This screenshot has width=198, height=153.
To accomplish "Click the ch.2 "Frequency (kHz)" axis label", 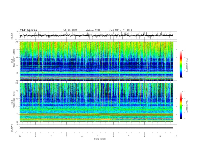I will pyautogui.click(x=14, y=99).
